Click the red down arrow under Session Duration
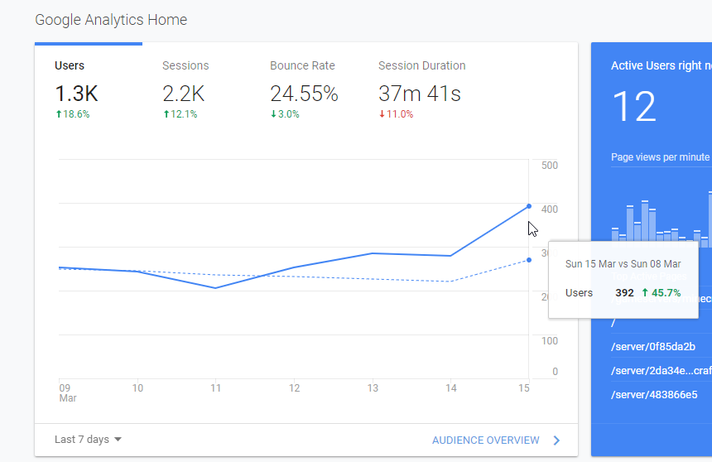This screenshot has height=462, width=712. 382,114
